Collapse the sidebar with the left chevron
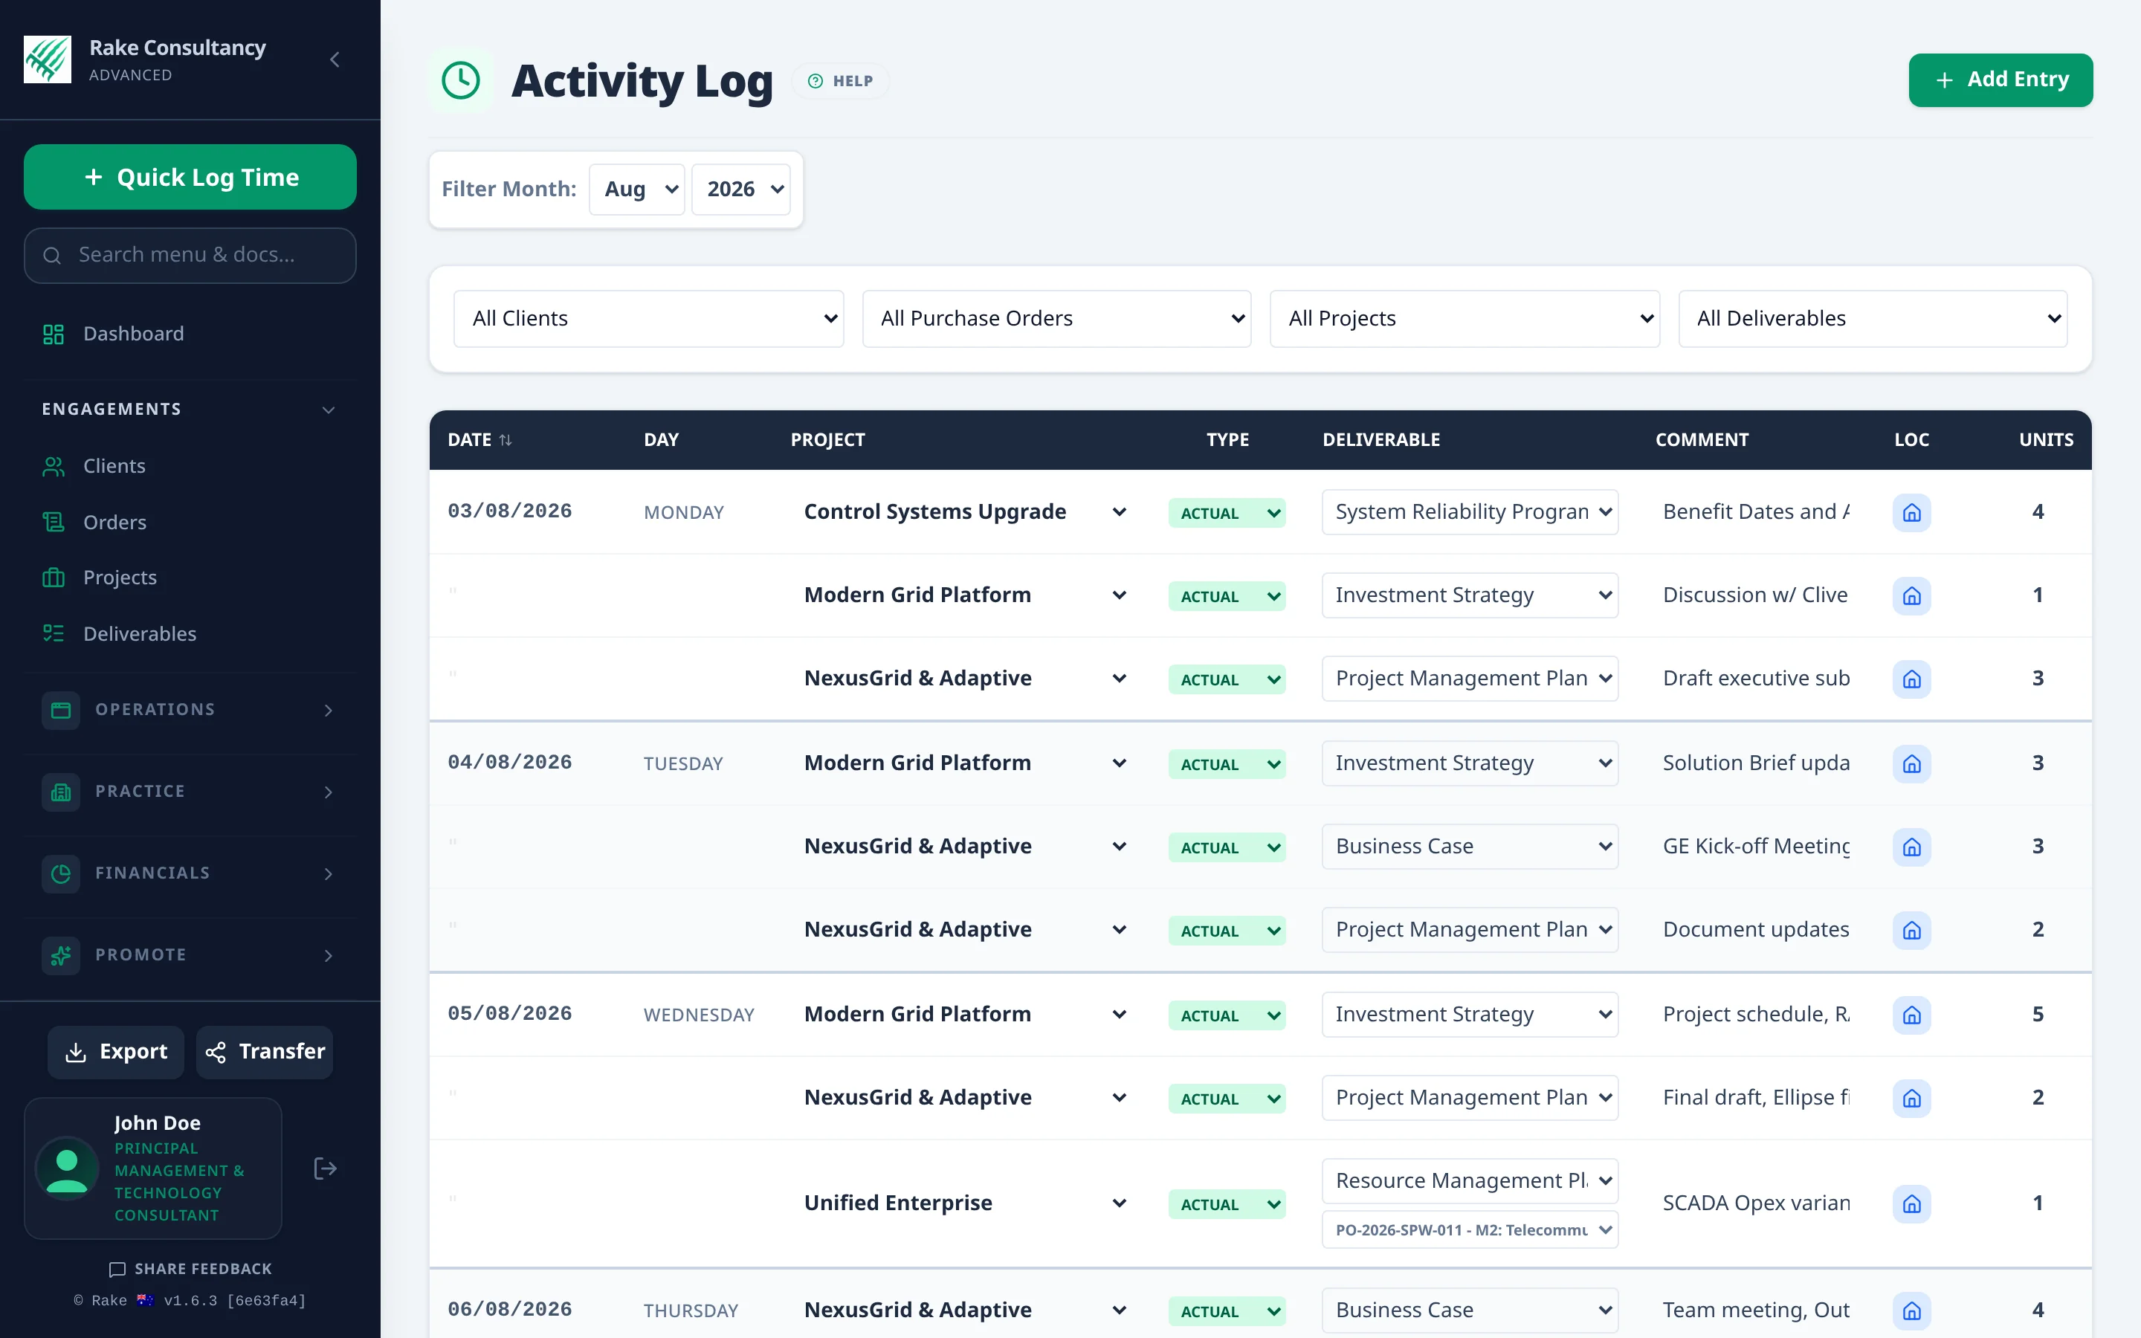The width and height of the screenshot is (2141, 1338). [x=335, y=59]
